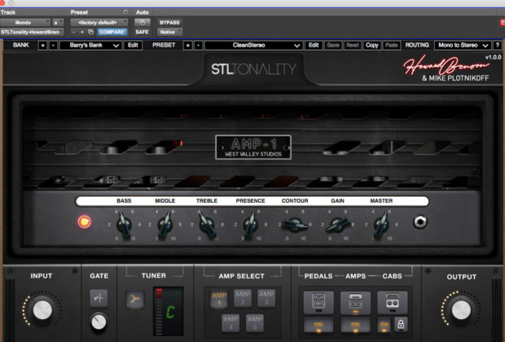The image size is (505, 342).
Task: Click the MIDDLE knob
Action: point(165,224)
